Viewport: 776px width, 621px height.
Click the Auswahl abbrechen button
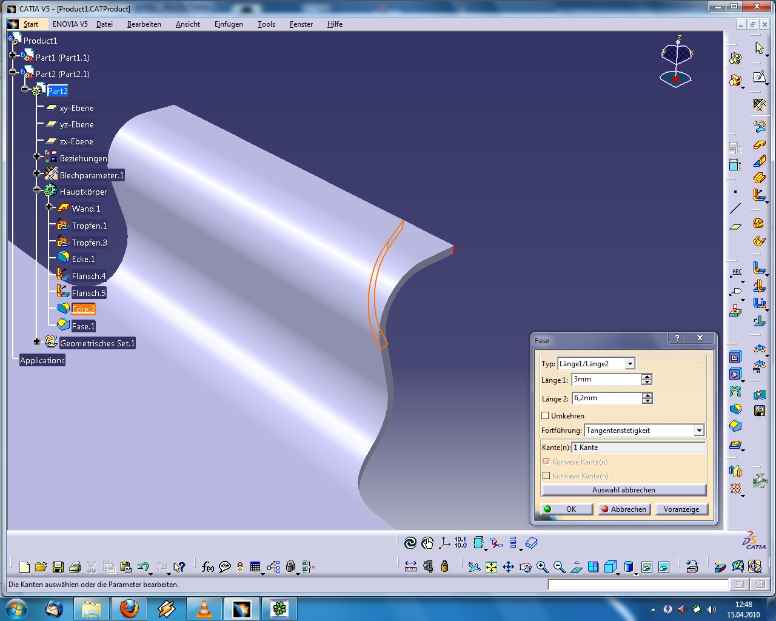coord(624,490)
